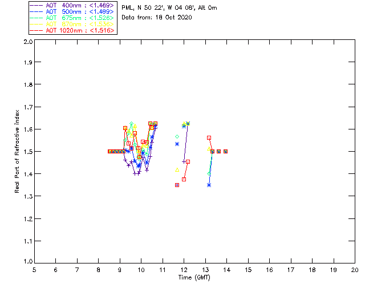Click the x-axis tick label 18
The width and height of the screenshot is (365, 292).
click(x=312, y=270)
